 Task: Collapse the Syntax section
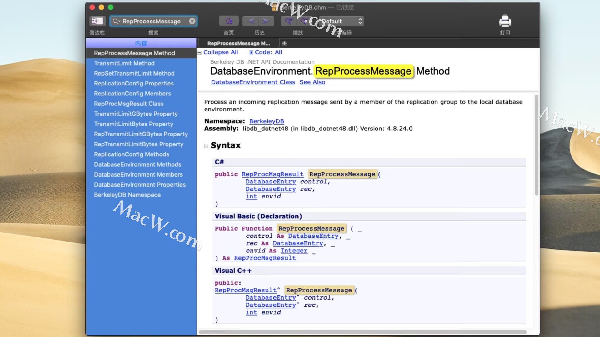tap(206, 146)
